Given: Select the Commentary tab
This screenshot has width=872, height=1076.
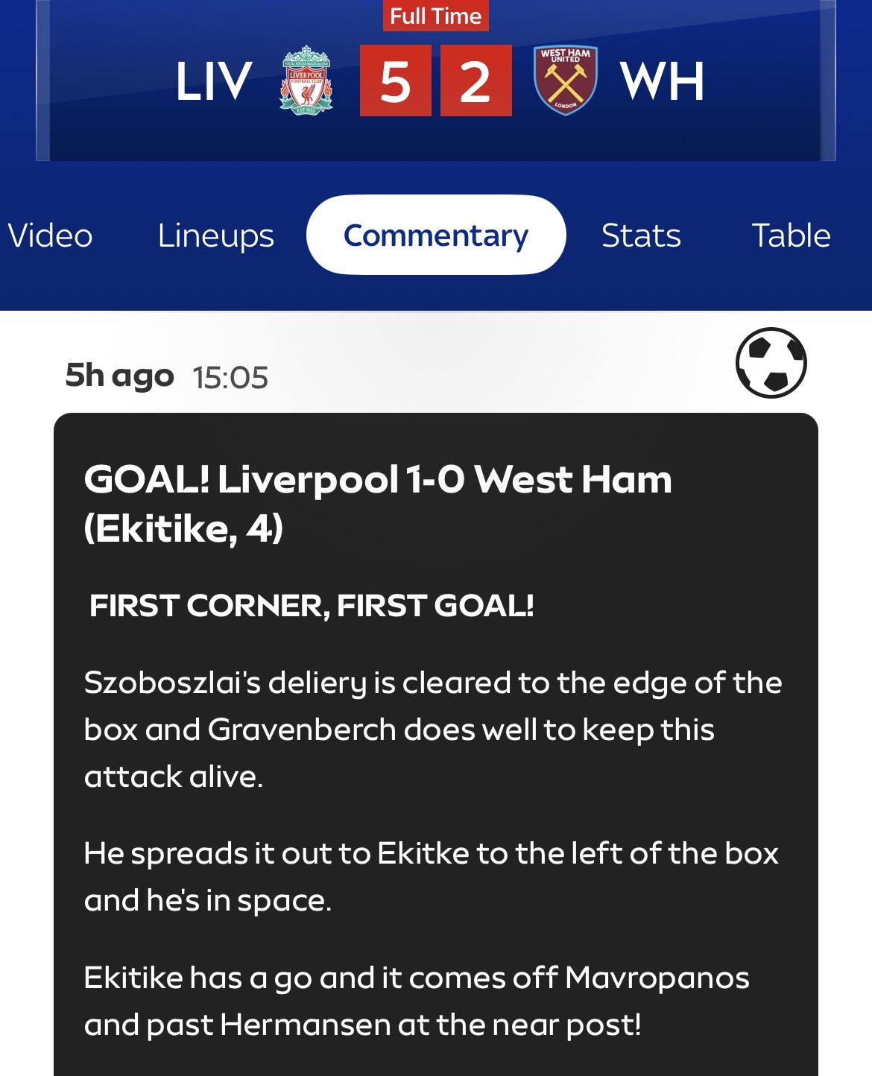Looking at the screenshot, I should tap(436, 235).
